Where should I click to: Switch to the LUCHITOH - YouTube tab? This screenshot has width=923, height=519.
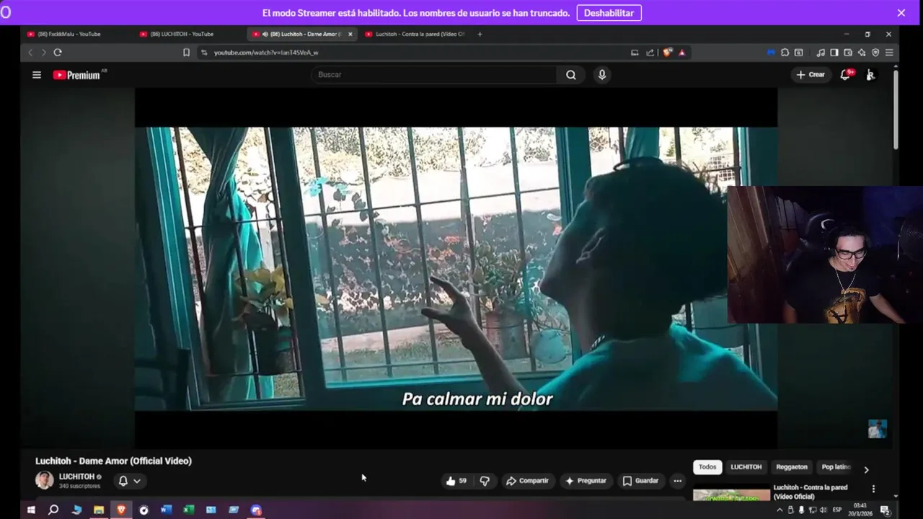[182, 34]
